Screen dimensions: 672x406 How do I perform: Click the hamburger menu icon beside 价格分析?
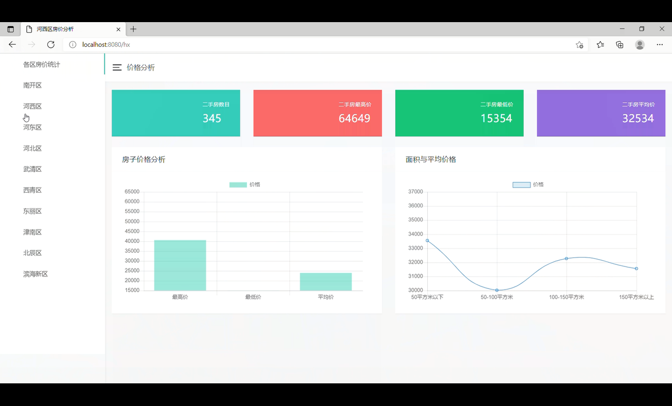pos(117,67)
